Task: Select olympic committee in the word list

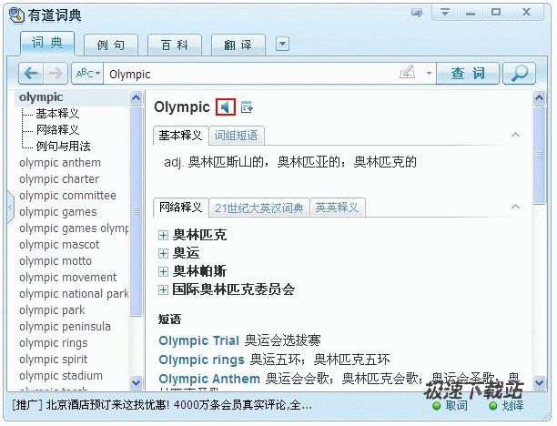Action: 68,196
